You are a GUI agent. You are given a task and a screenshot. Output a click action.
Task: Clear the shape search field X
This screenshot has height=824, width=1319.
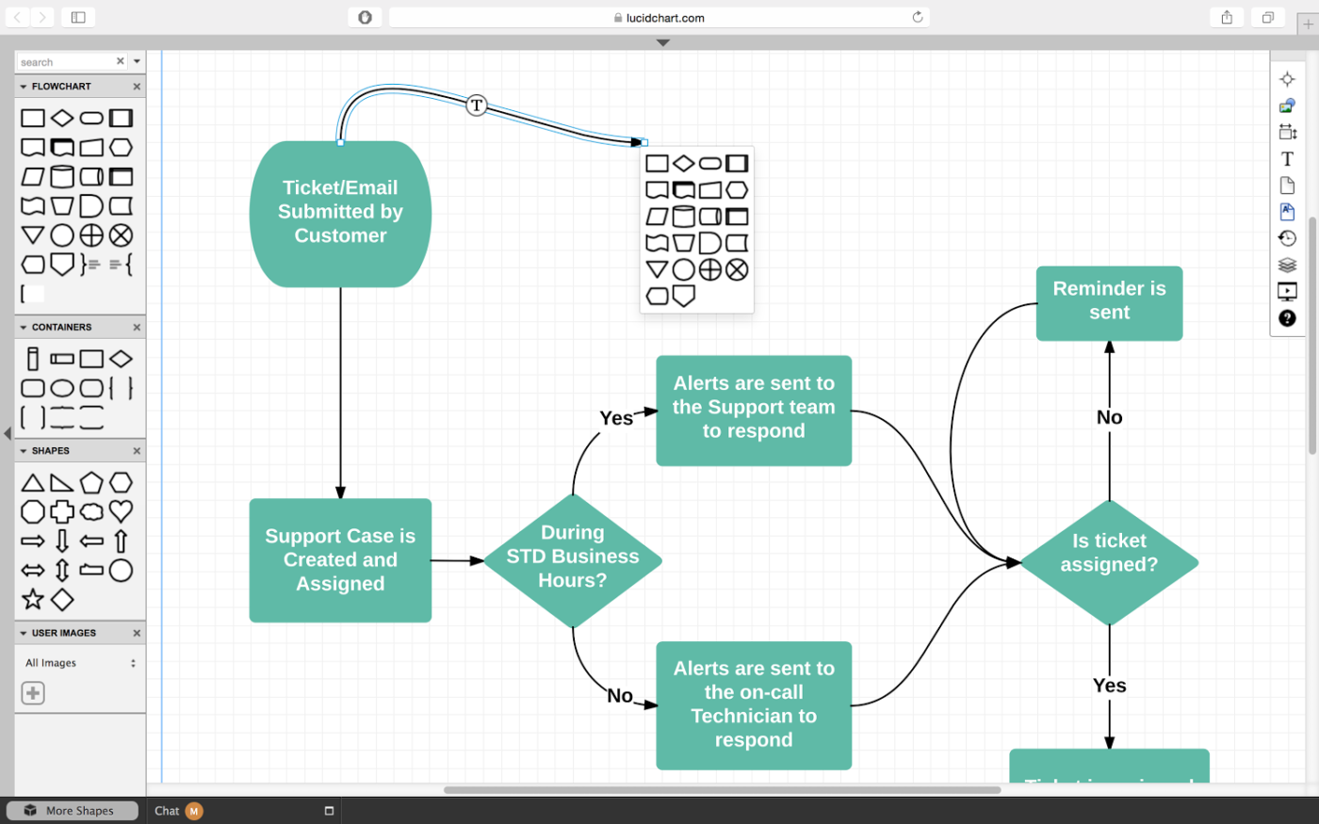pos(121,61)
